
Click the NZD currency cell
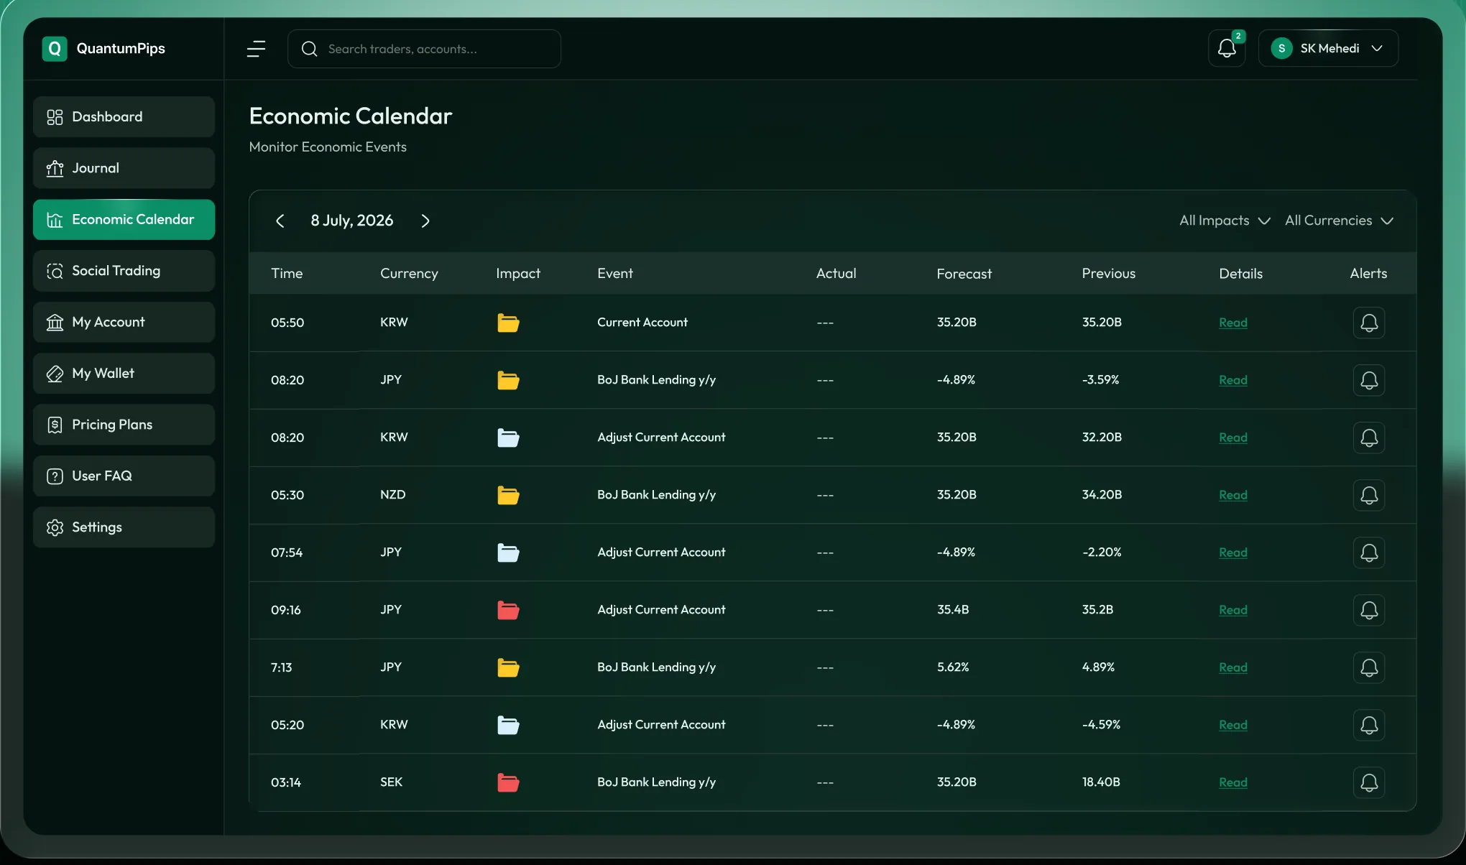click(392, 495)
